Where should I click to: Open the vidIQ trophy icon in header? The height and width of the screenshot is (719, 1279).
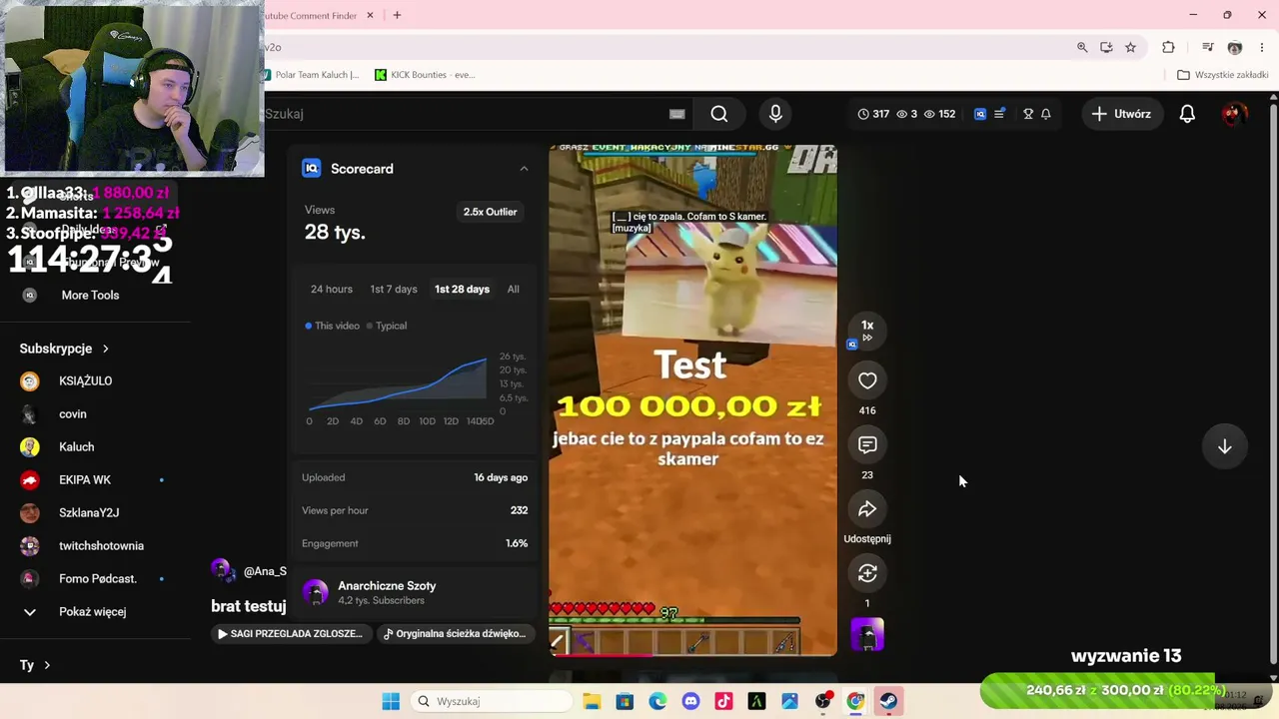(x=1027, y=114)
